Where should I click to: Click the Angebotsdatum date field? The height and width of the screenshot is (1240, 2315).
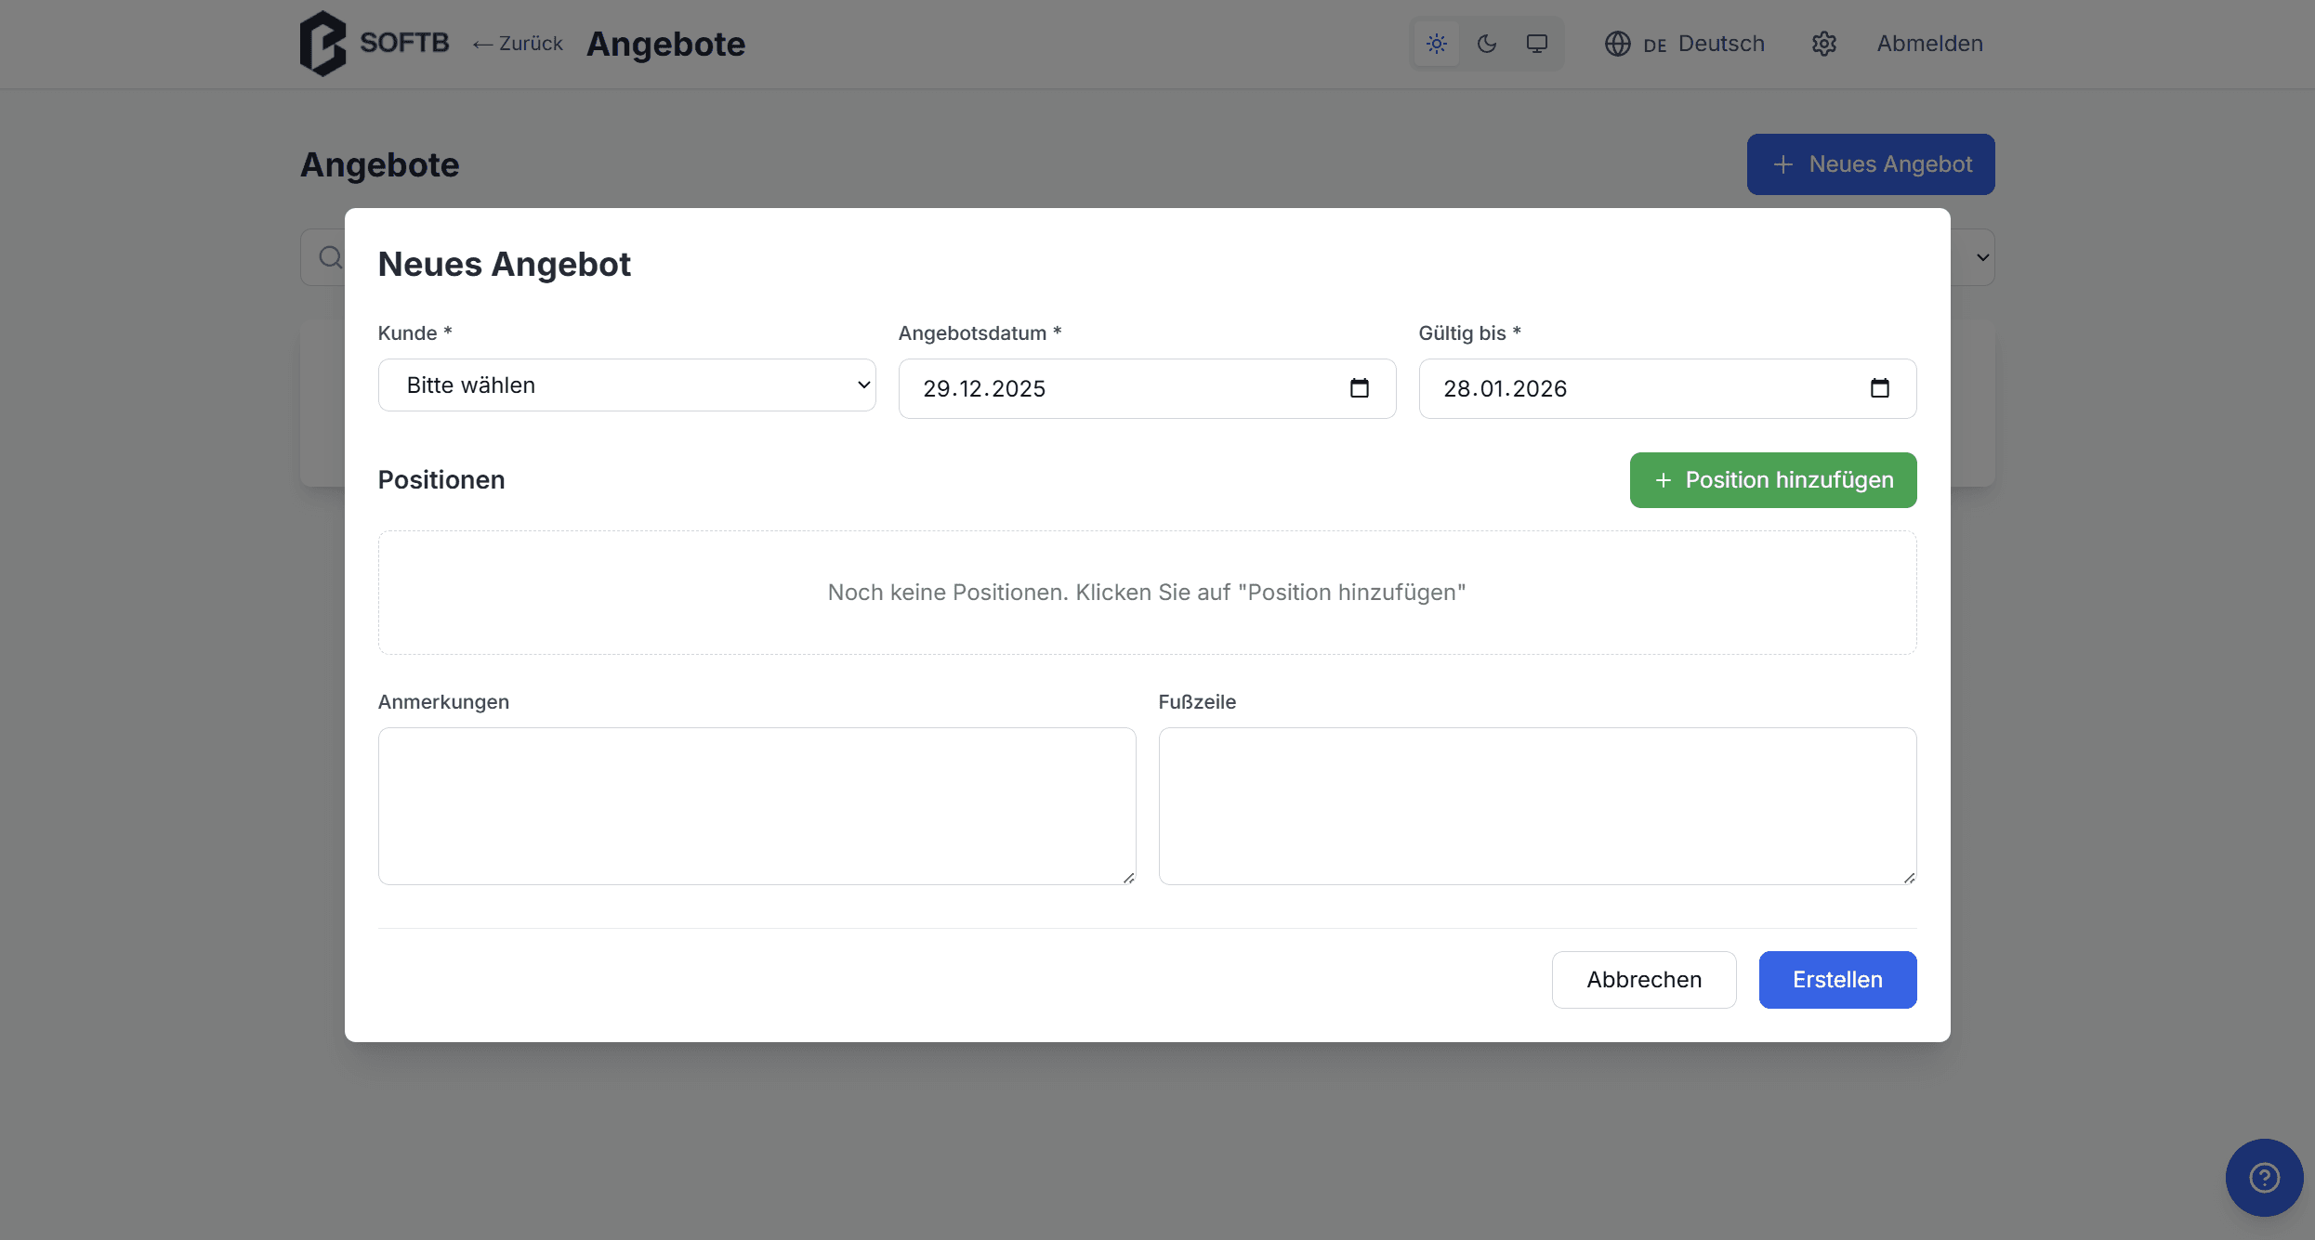[x=1115, y=388]
